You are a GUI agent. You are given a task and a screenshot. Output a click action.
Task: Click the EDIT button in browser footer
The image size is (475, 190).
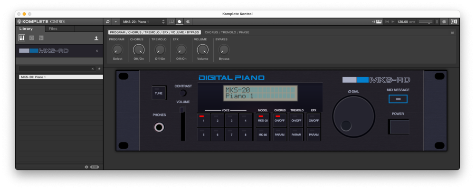[x=95, y=167]
